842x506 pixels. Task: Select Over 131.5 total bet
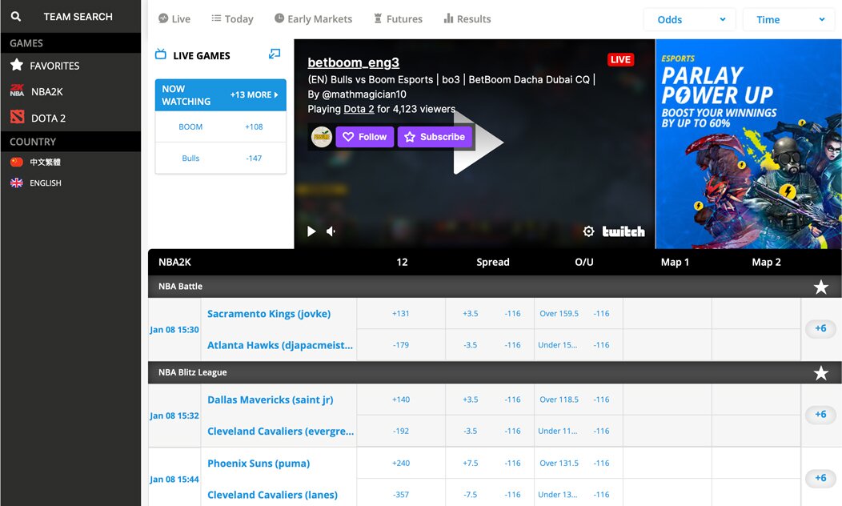579,463
